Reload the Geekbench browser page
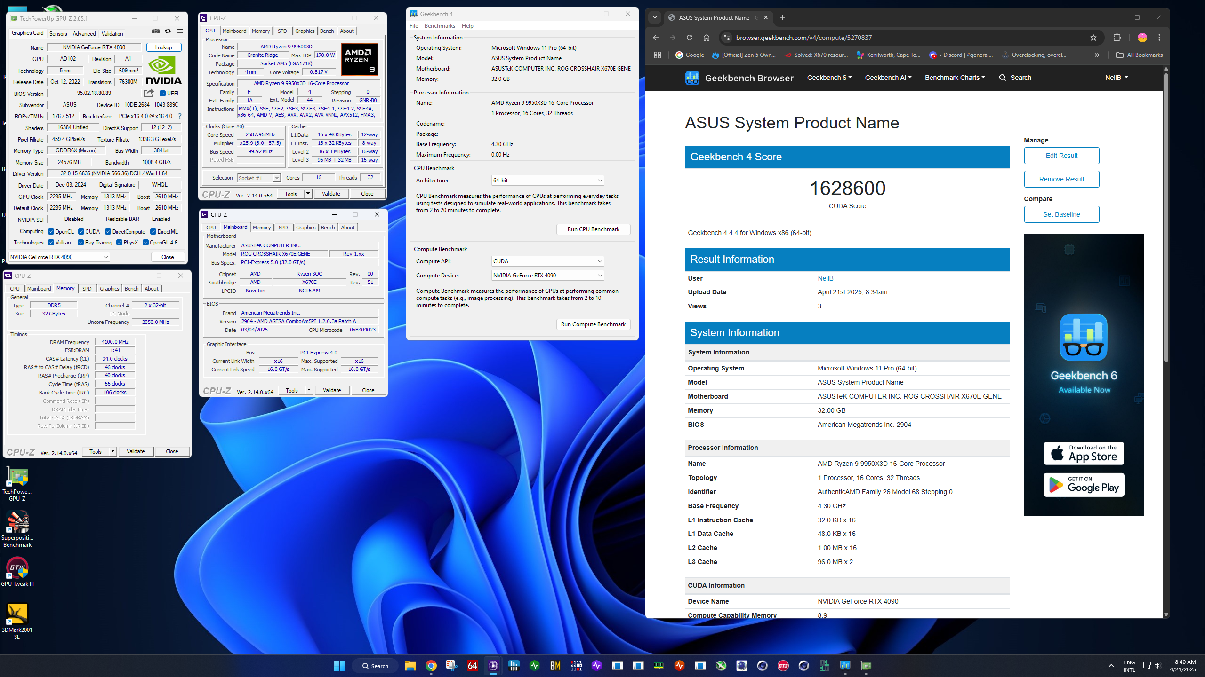 [x=690, y=38]
